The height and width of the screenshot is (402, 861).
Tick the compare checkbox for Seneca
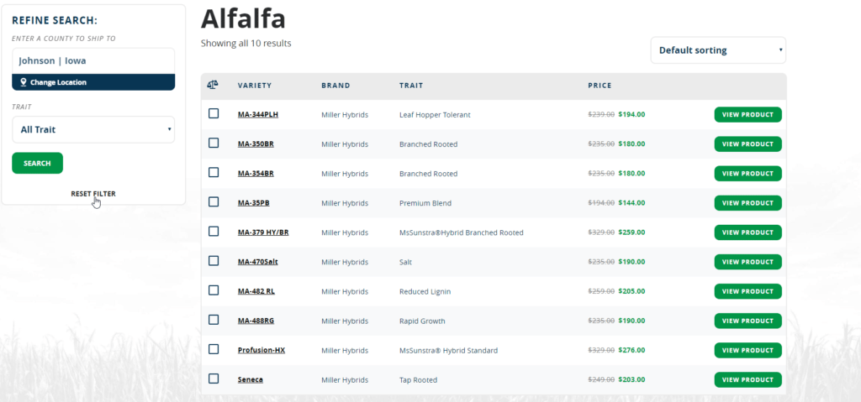(214, 379)
